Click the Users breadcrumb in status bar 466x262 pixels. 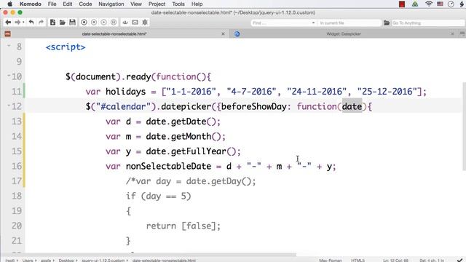pos(28,261)
